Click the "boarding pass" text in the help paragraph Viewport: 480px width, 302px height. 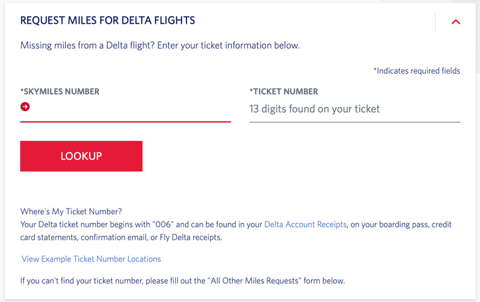point(387,225)
